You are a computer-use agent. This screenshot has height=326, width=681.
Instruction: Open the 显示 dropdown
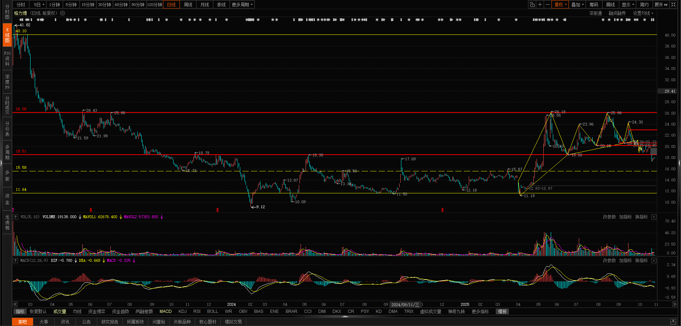click(x=628, y=5)
